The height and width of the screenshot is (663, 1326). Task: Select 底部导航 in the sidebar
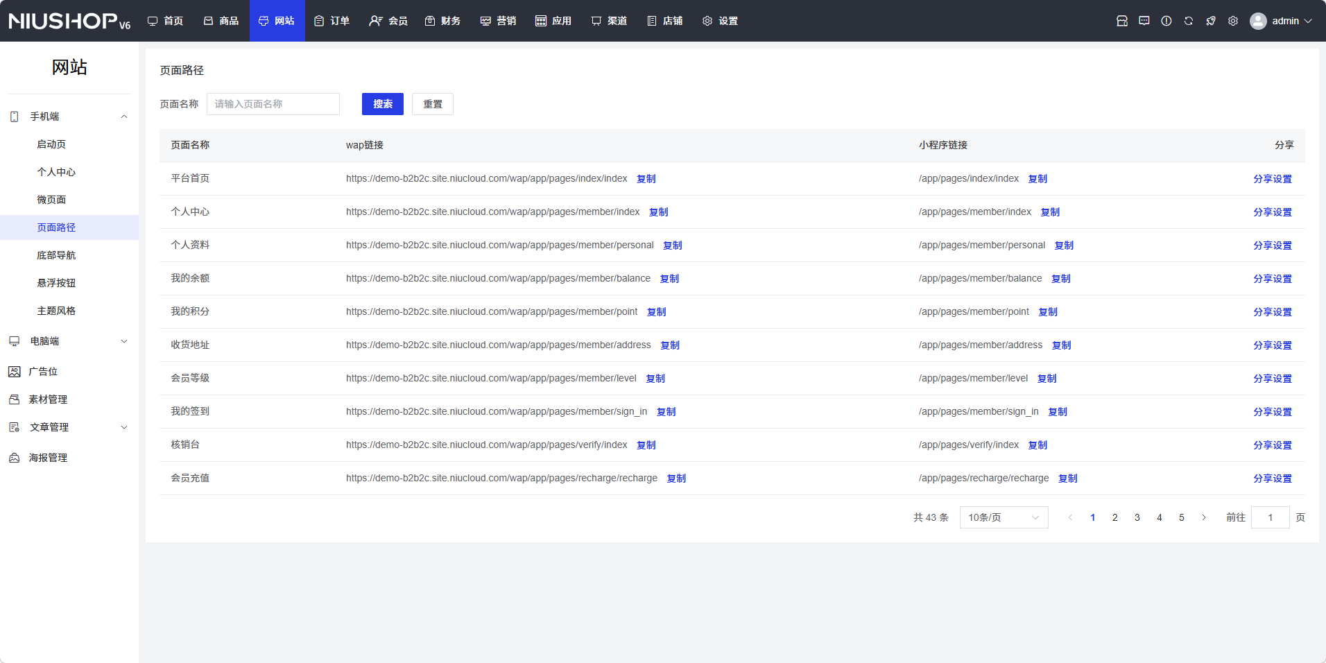[56, 255]
